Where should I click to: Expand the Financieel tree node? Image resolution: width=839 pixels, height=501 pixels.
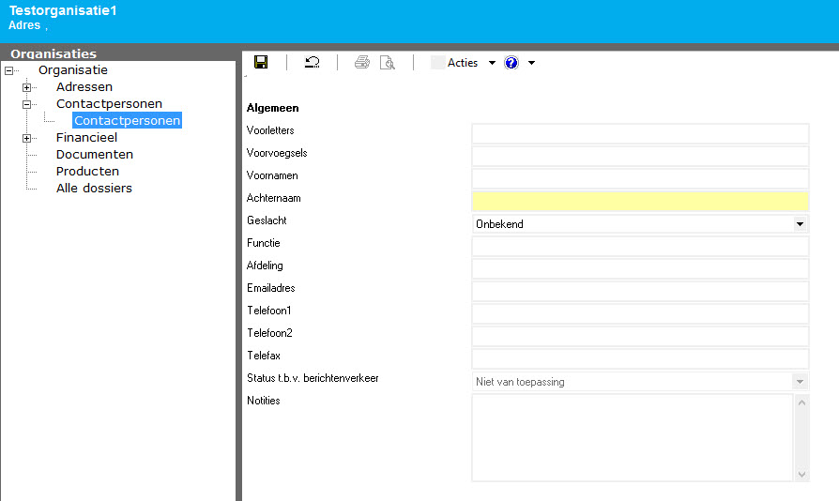coord(27,138)
